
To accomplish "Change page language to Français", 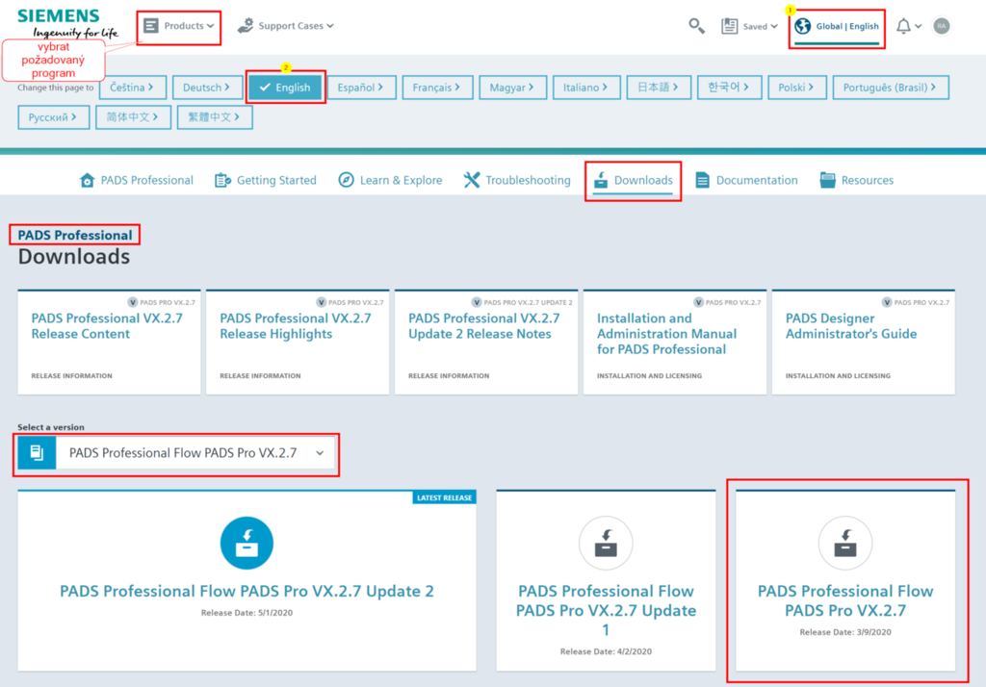I will 437,88.
